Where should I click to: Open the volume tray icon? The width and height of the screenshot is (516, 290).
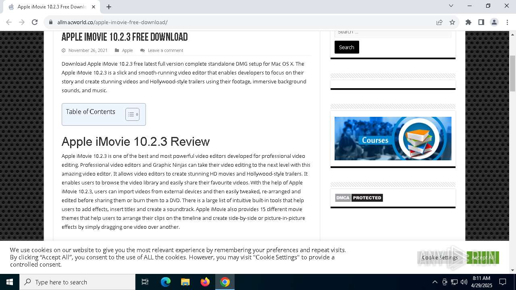464,282
